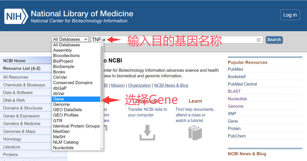Click the Mission link
Screen dimensions: 307x161
click(x=118, y=85)
